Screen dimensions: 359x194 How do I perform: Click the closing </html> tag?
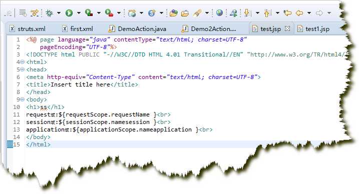38,144
